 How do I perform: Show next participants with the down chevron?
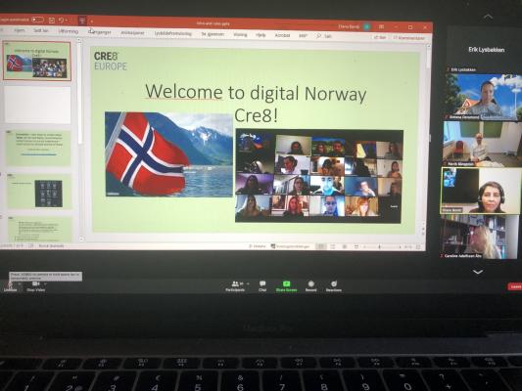click(x=478, y=272)
